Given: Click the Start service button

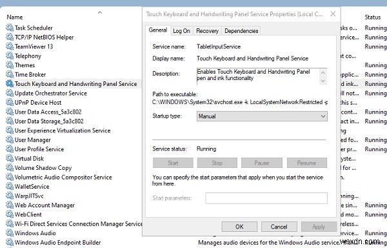Looking at the screenshot, I should [173, 163].
